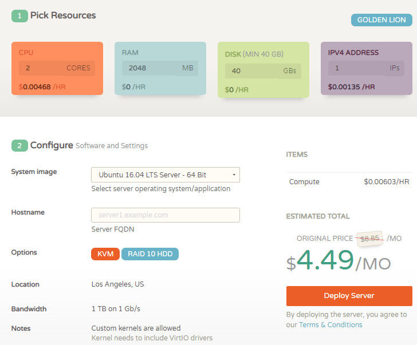Focus the RAM megabytes input
Viewport: 417px width, 345px height.
pos(160,68)
